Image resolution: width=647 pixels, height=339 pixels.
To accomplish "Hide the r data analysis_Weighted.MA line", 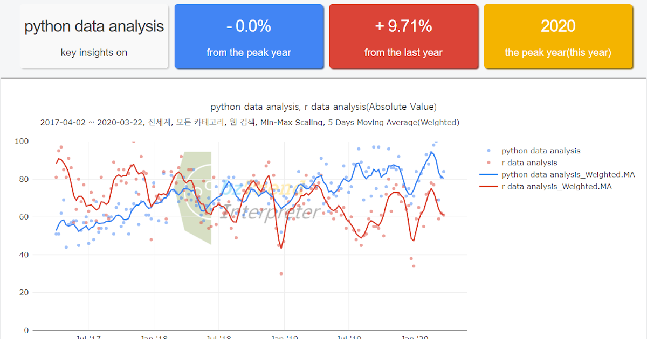I will 558,186.
